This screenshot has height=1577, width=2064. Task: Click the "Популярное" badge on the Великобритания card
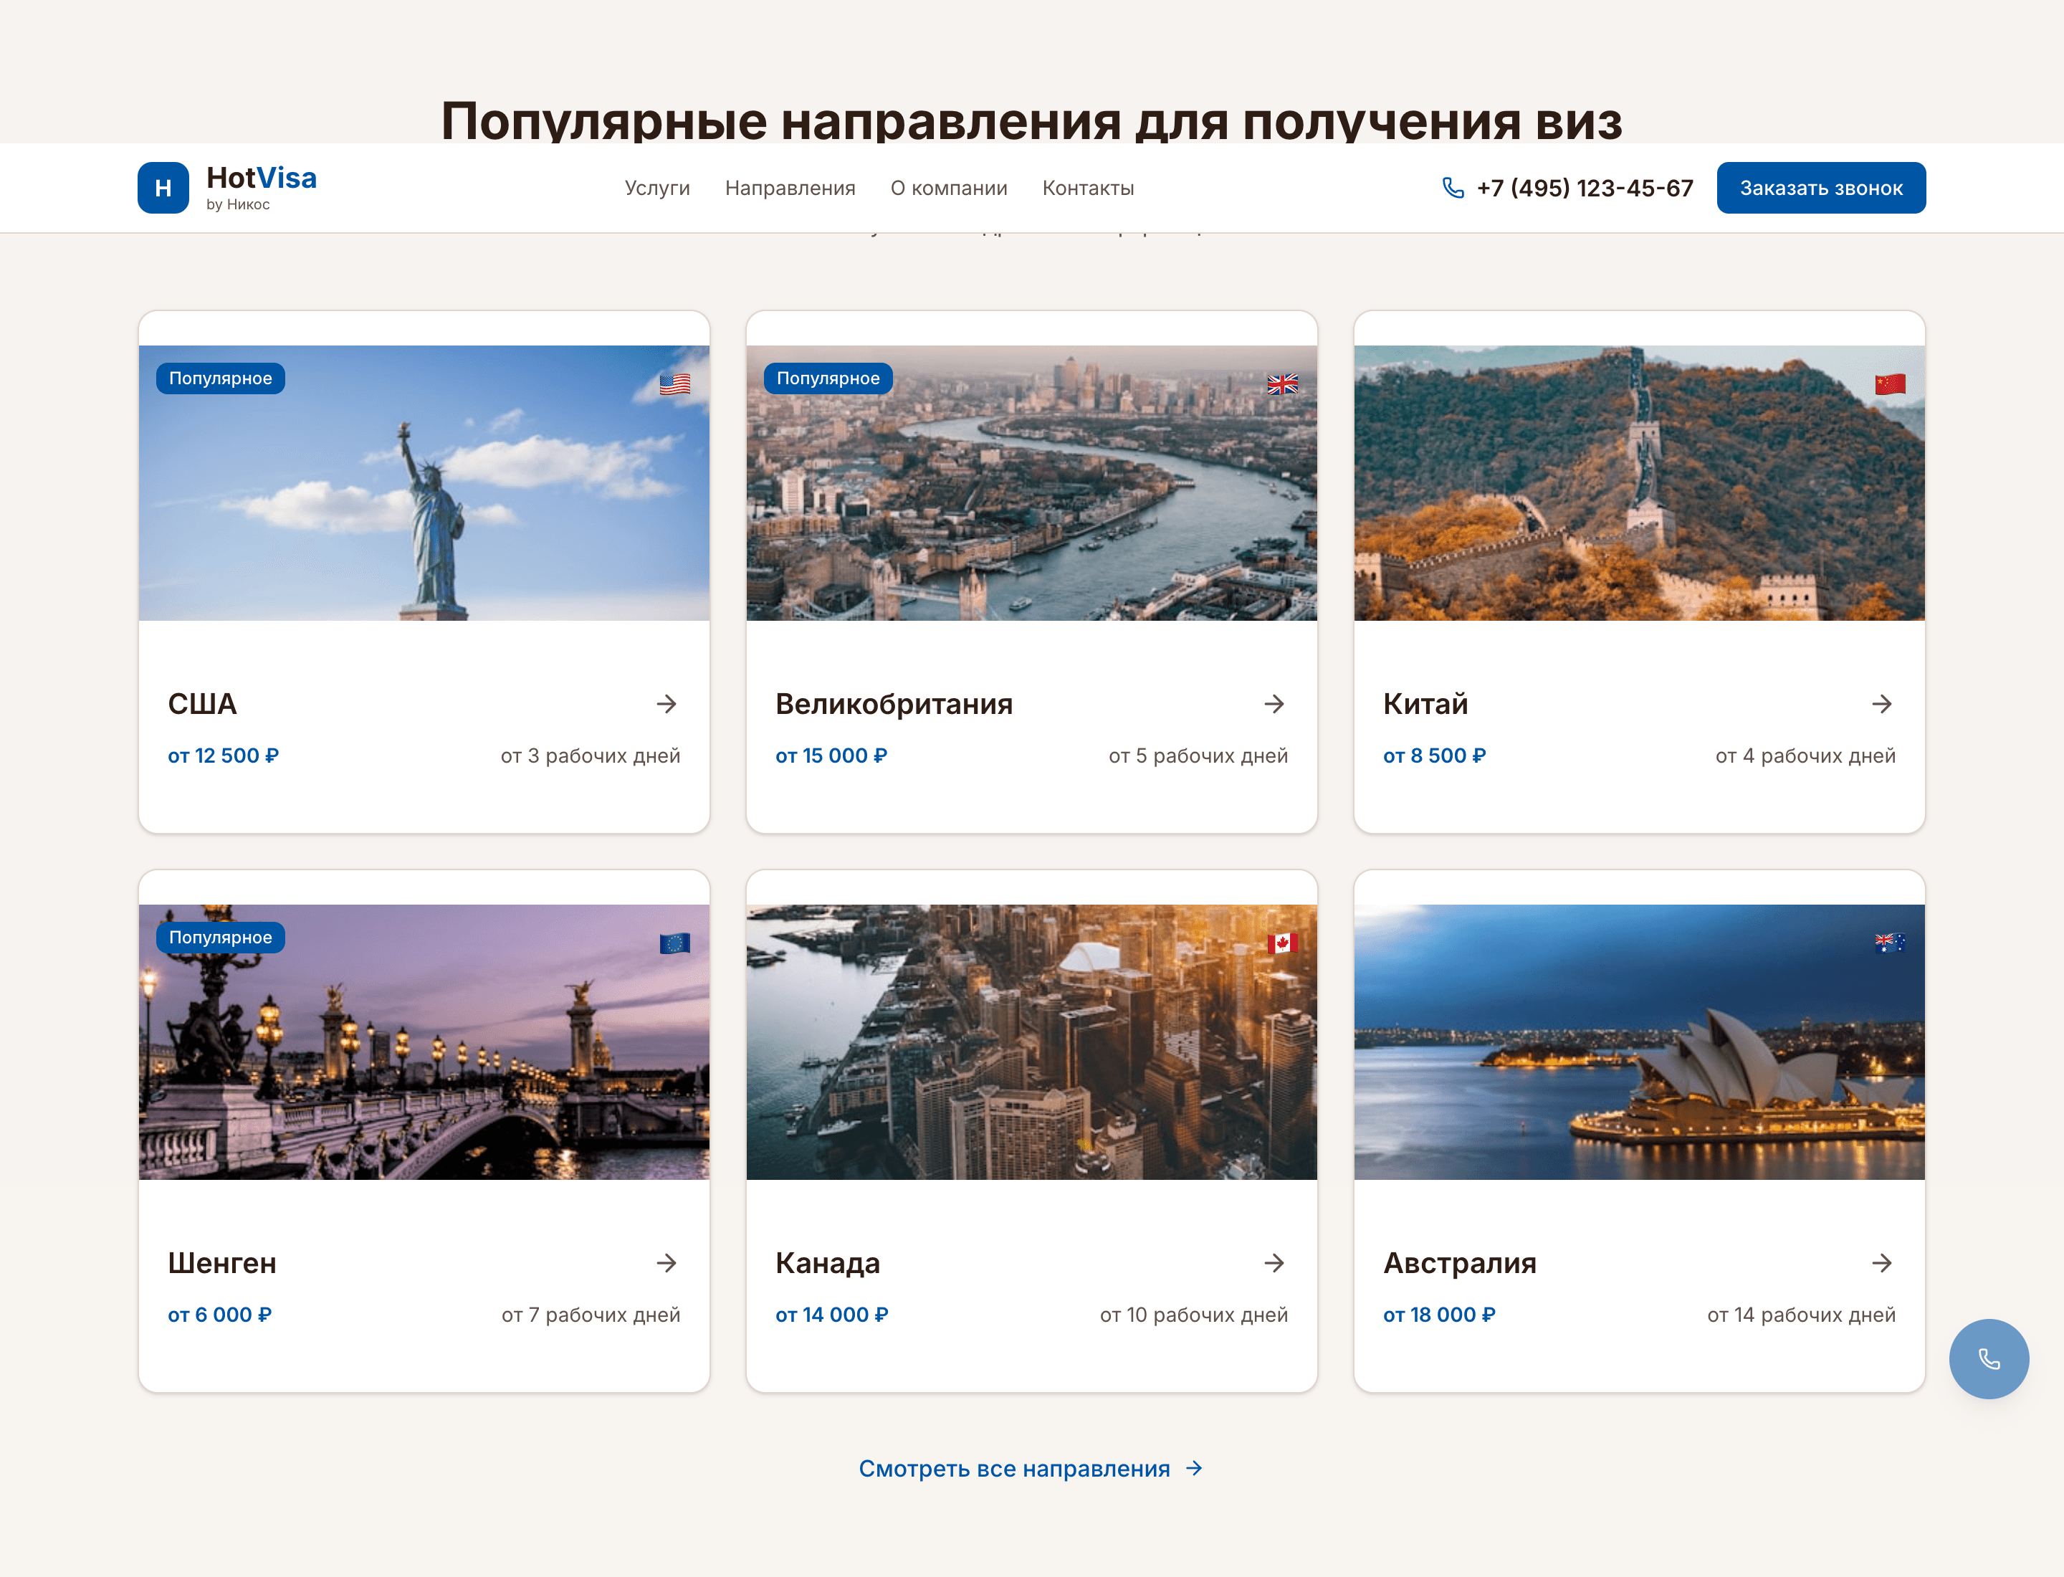point(828,378)
